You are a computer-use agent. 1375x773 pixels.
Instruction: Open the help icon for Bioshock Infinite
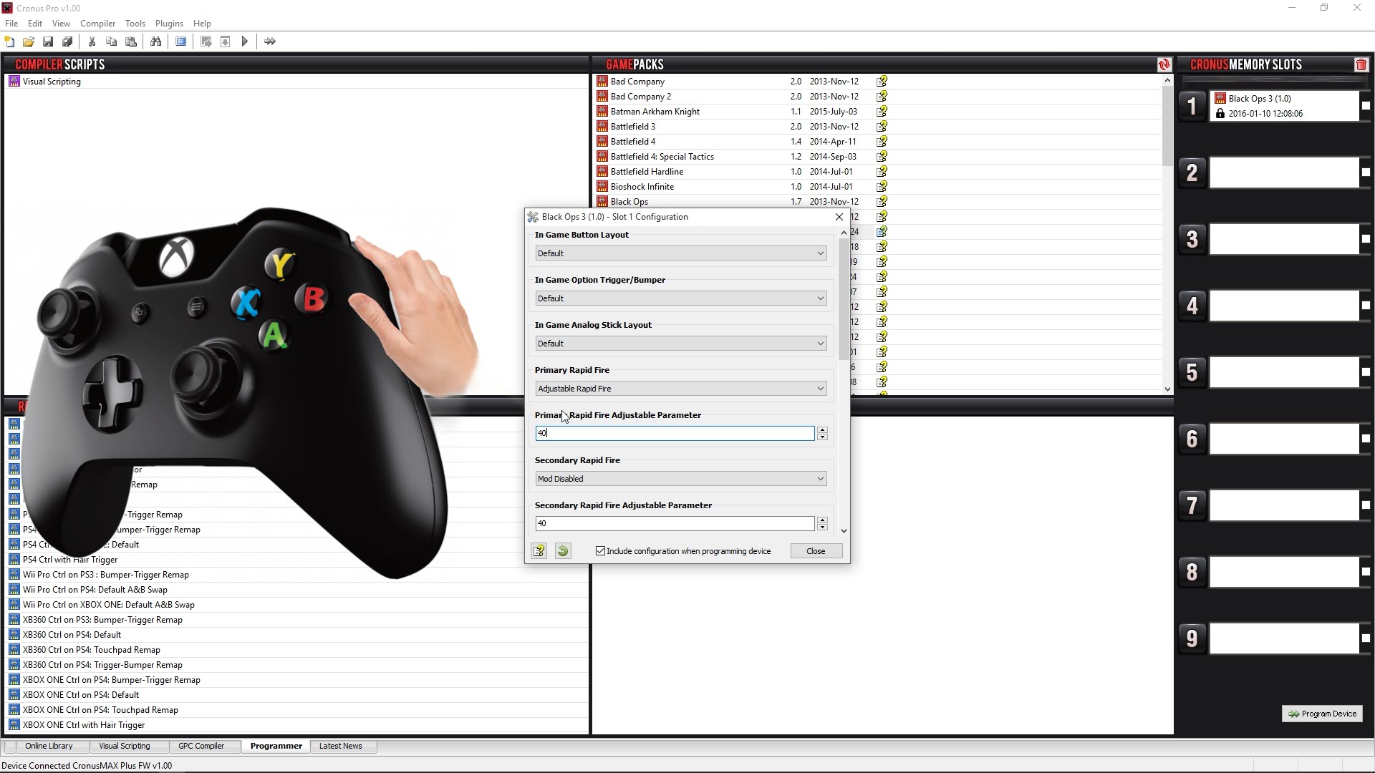[882, 187]
